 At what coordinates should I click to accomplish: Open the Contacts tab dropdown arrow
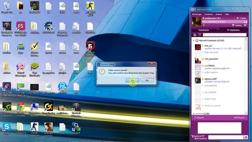click(x=218, y=30)
